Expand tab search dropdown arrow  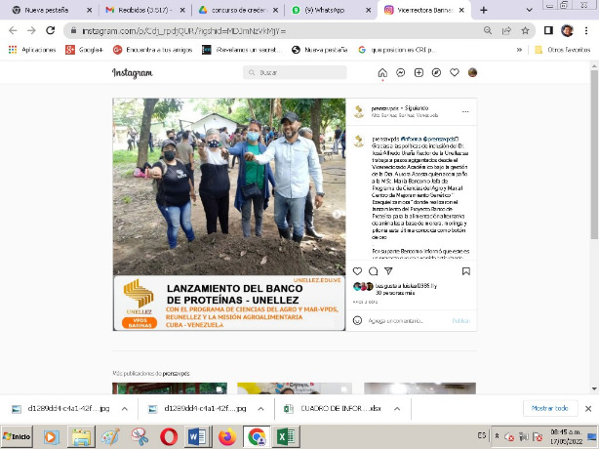[529, 11]
